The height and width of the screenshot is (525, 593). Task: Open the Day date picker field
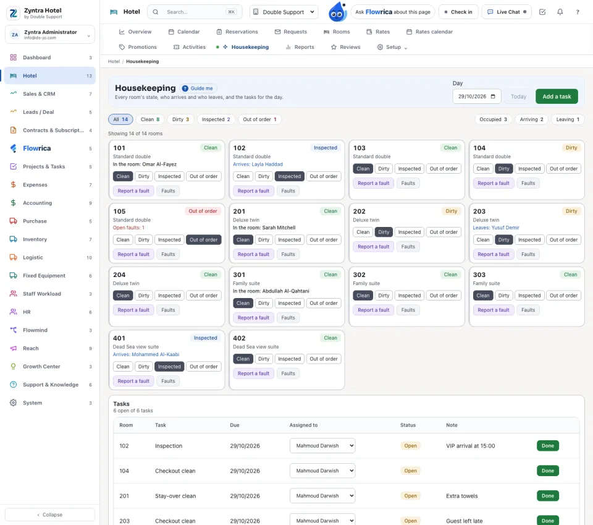(476, 96)
